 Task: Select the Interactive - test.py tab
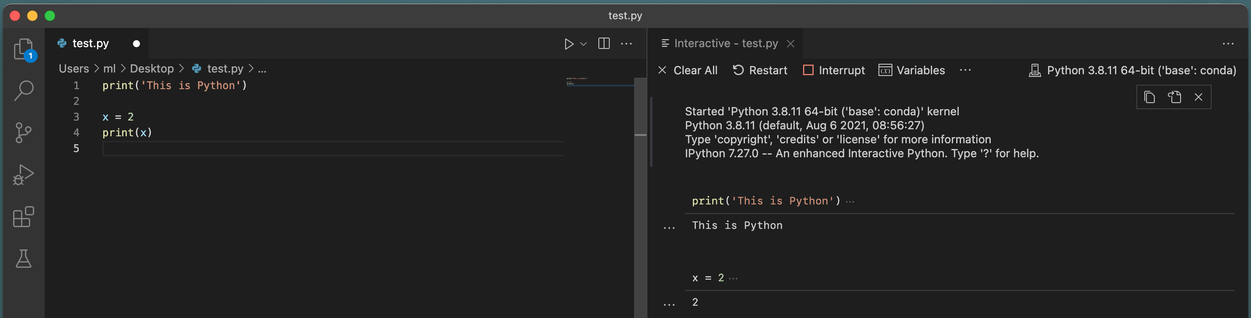click(726, 44)
